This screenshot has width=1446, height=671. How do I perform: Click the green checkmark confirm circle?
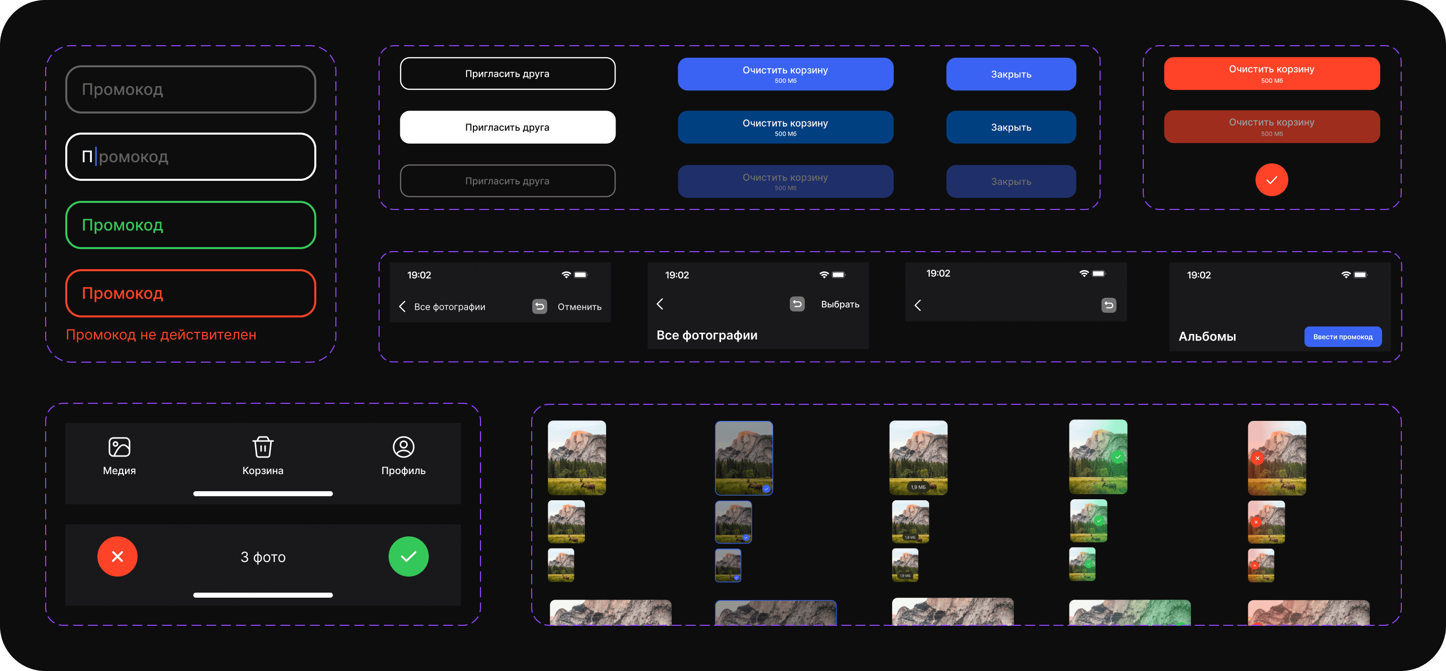408,556
